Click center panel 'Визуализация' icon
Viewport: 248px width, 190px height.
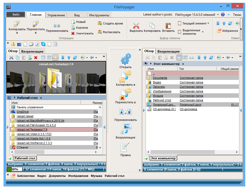[126, 129]
